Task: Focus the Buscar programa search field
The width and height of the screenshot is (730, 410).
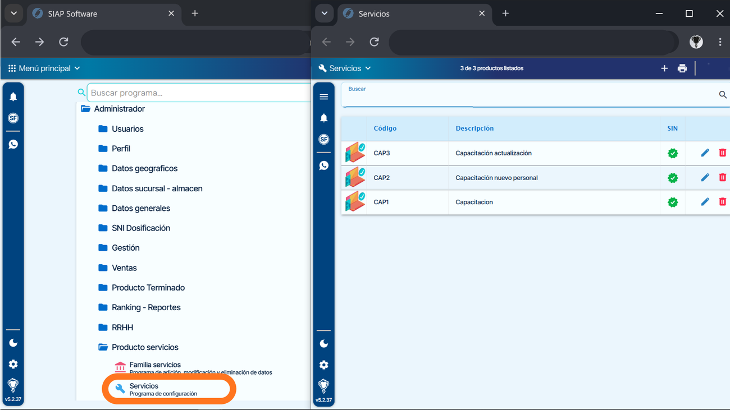Action: (199, 93)
